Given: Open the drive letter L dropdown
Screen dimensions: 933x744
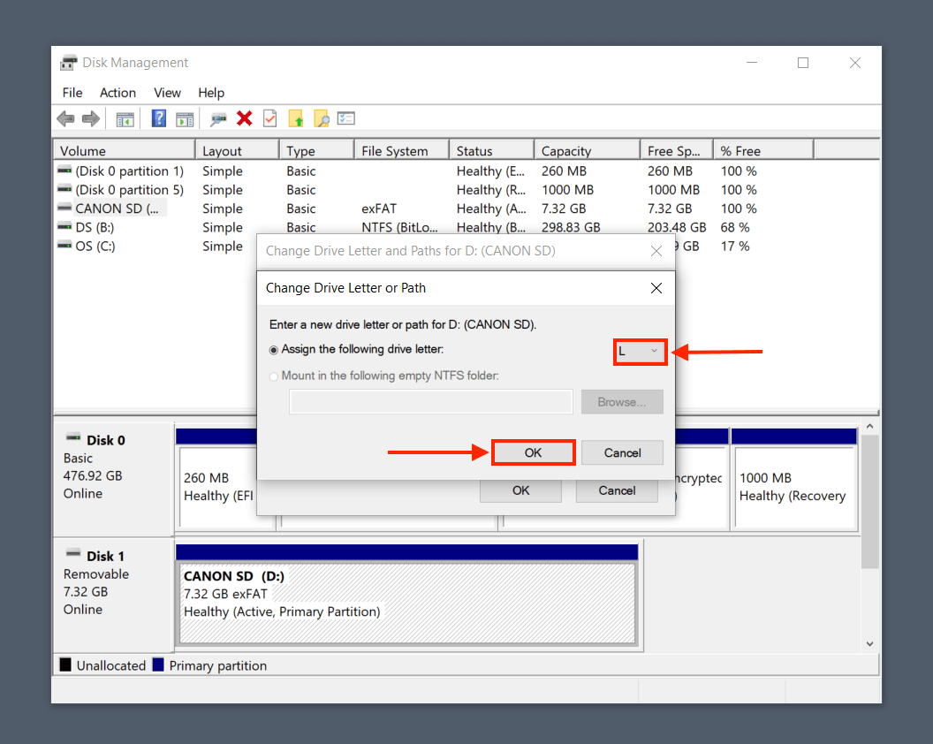Looking at the screenshot, I should tap(640, 351).
